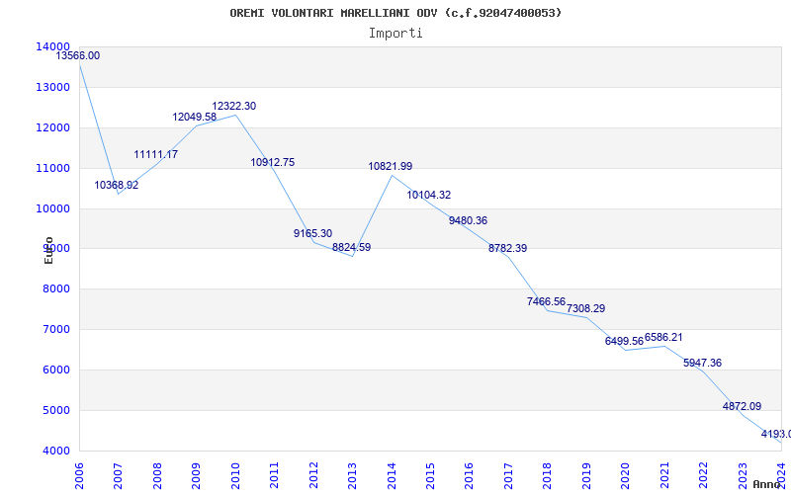Image resolution: width=791 pixels, height=494 pixels.
Task: Select the 7466.56 data label
Action: [547, 302]
